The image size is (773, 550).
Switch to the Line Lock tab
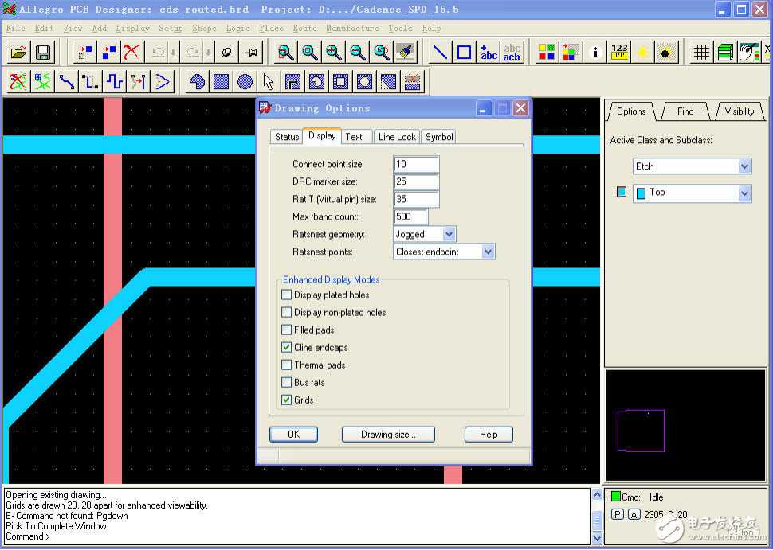[x=397, y=137]
